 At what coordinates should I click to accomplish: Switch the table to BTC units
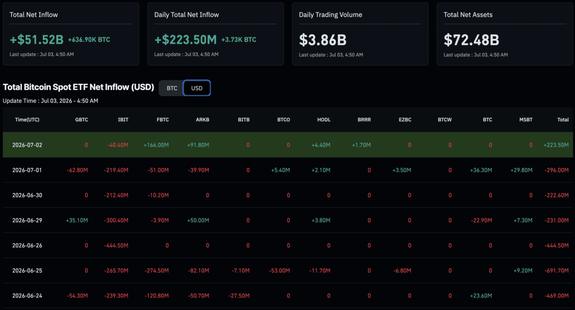pyautogui.click(x=172, y=88)
